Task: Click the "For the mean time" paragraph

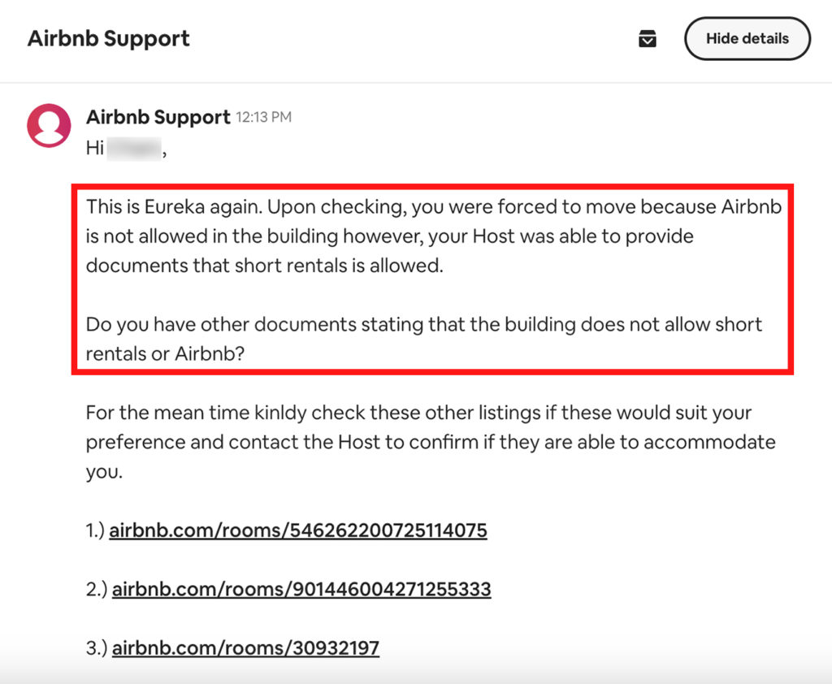Action: coord(430,442)
